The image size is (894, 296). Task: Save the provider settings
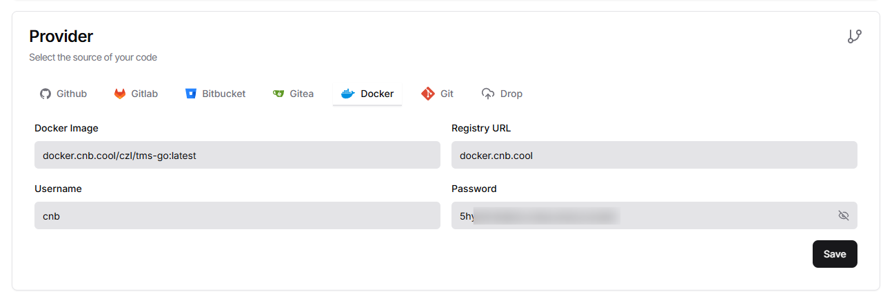point(835,254)
